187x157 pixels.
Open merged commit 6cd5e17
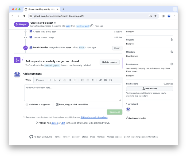coord(69,48)
